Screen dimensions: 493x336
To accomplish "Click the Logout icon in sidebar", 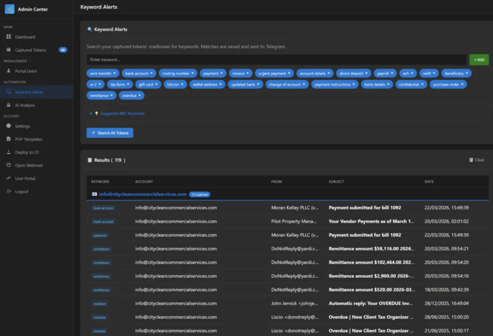I will point(9,191).
